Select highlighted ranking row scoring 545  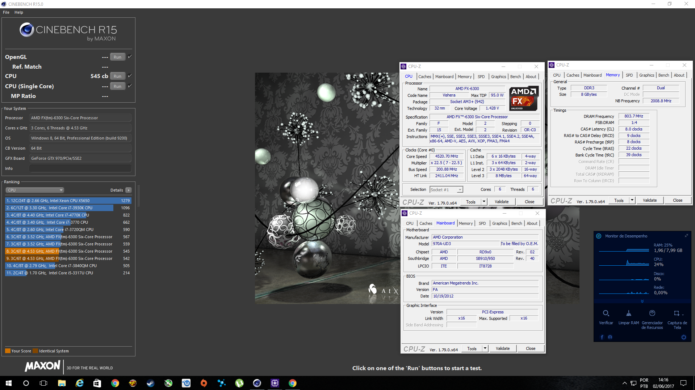click(x=68, y=251)
